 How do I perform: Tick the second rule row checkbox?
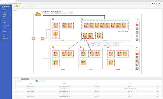(15, 89)
